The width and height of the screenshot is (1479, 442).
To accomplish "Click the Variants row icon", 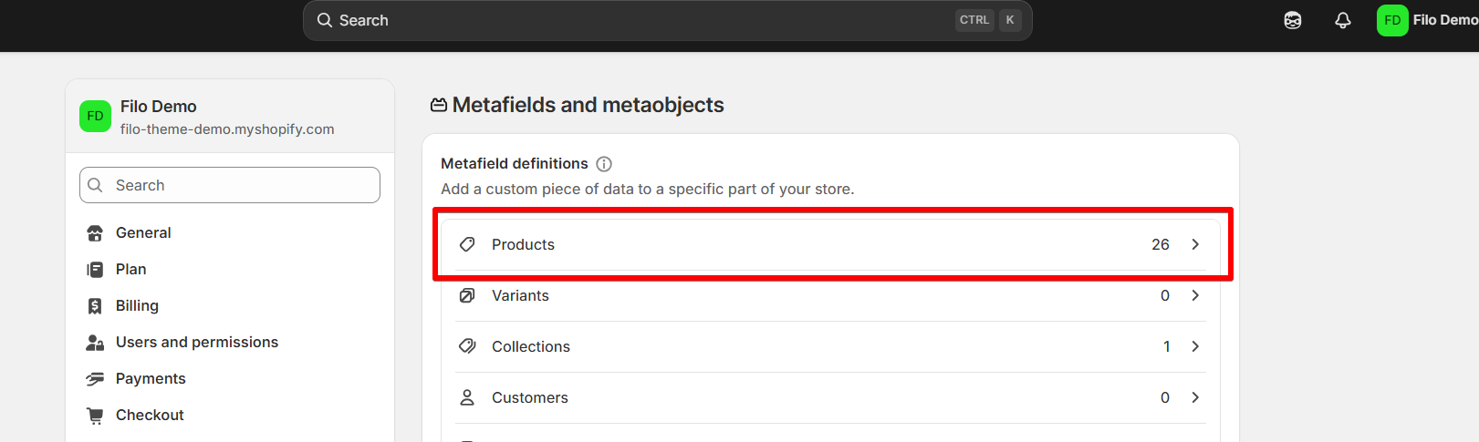I will (x=467, y=295).
